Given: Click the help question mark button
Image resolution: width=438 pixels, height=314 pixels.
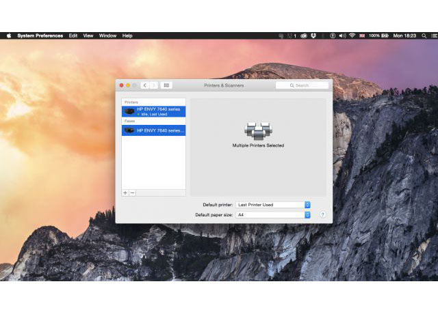Looking at the screenshot, I should (322, 214).
